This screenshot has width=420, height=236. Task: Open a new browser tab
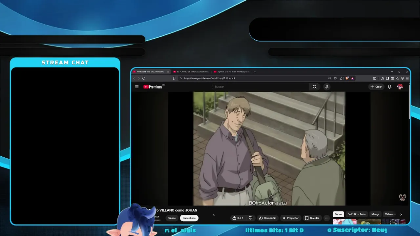[x=255, y=71]
